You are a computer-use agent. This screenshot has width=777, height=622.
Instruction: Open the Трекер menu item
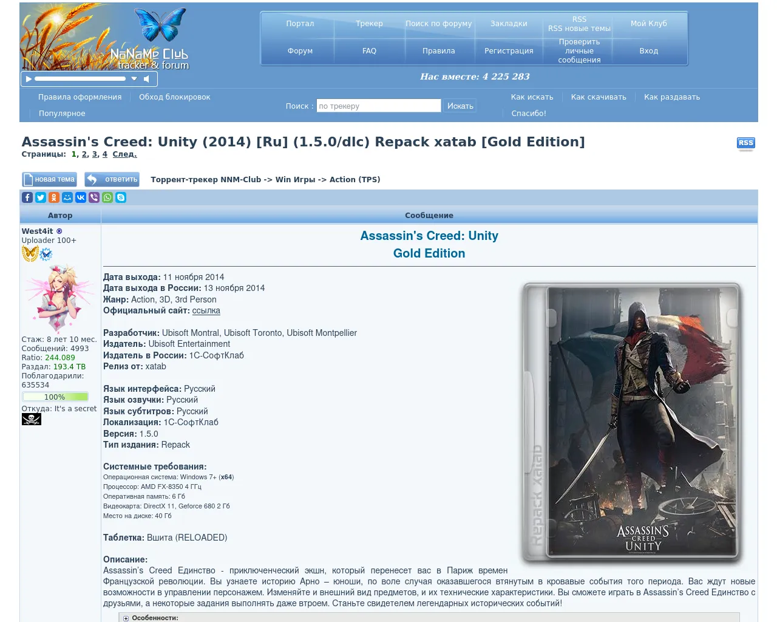[369, 24]
